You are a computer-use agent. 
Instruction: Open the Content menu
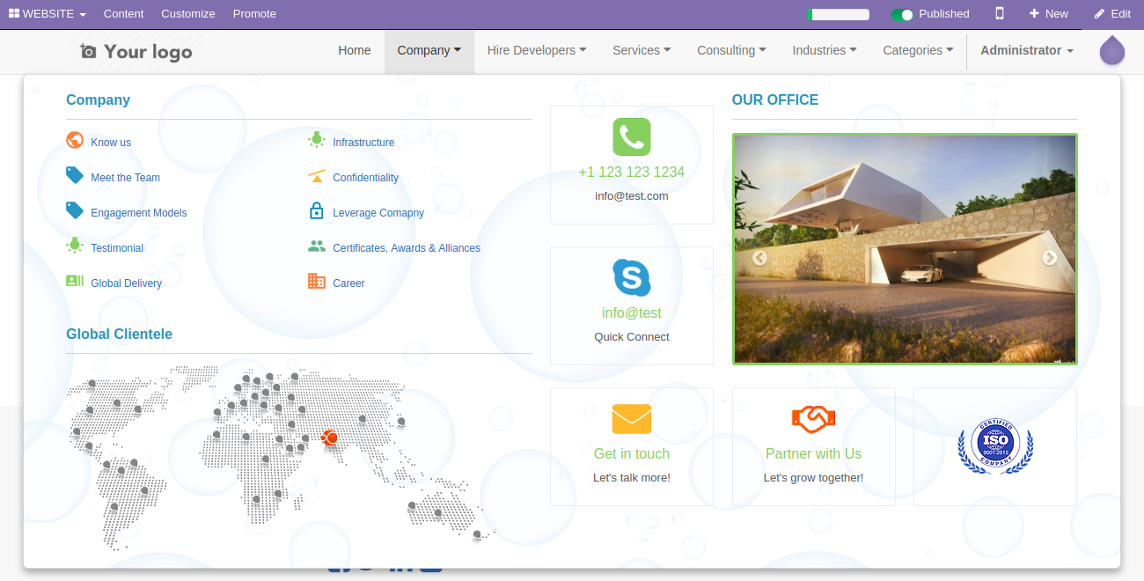(123, 13)
